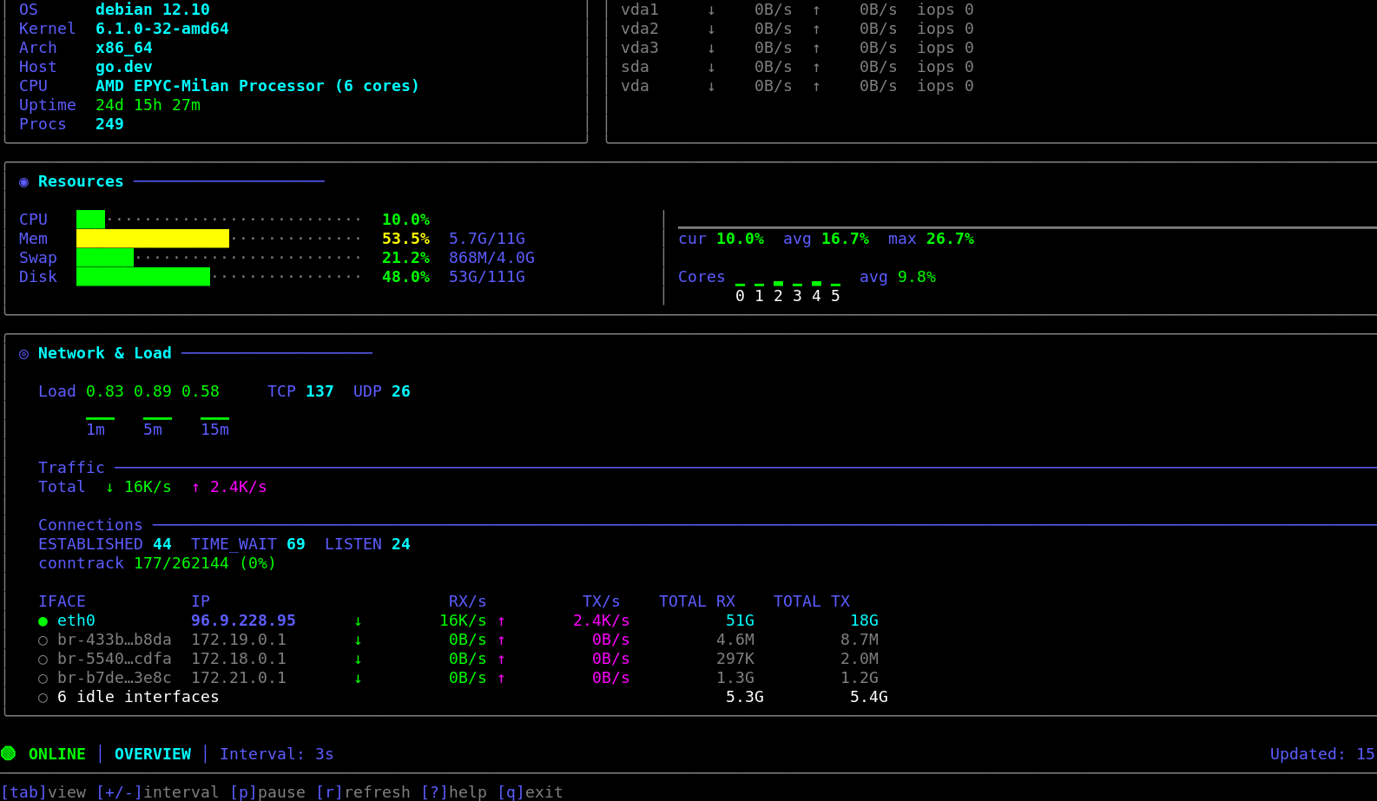Screen dimensions: 1377x801
Task: Click the eth0 row upload arrow
Action: [501, 621]
